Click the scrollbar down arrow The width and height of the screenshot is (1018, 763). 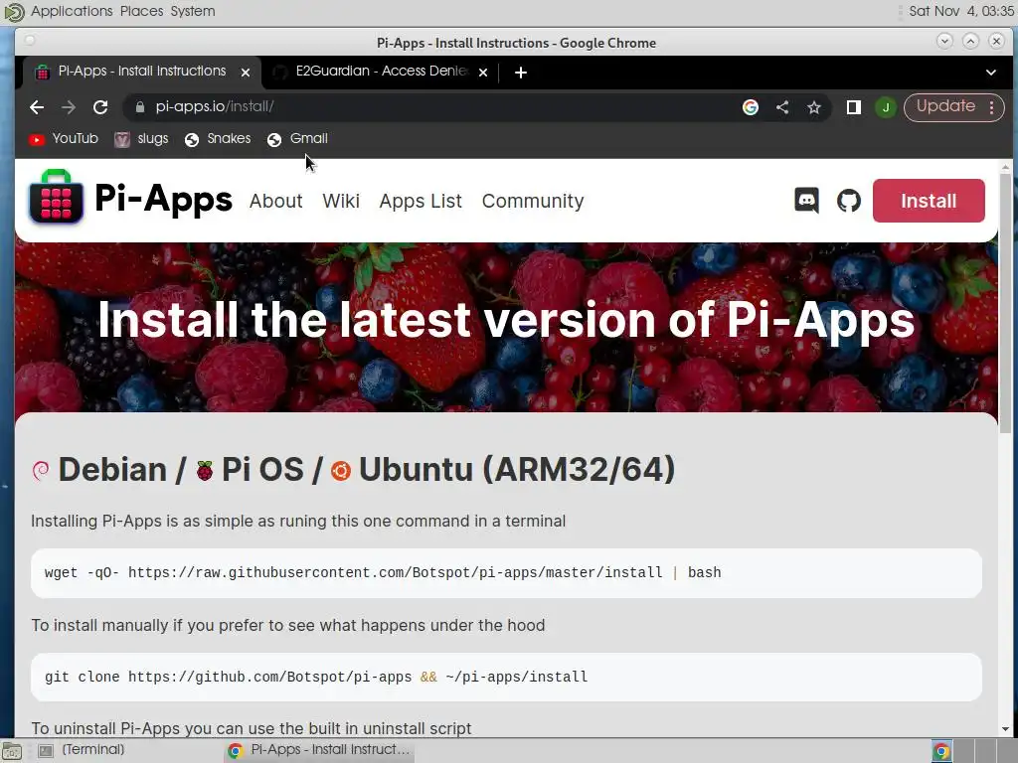[x=1005, y=728]
